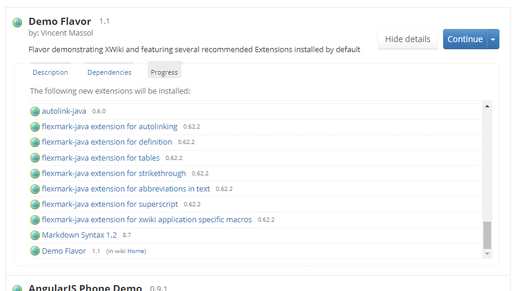Click the Continue button
This screenshot has height=291, width=516.
pos(465,39)
